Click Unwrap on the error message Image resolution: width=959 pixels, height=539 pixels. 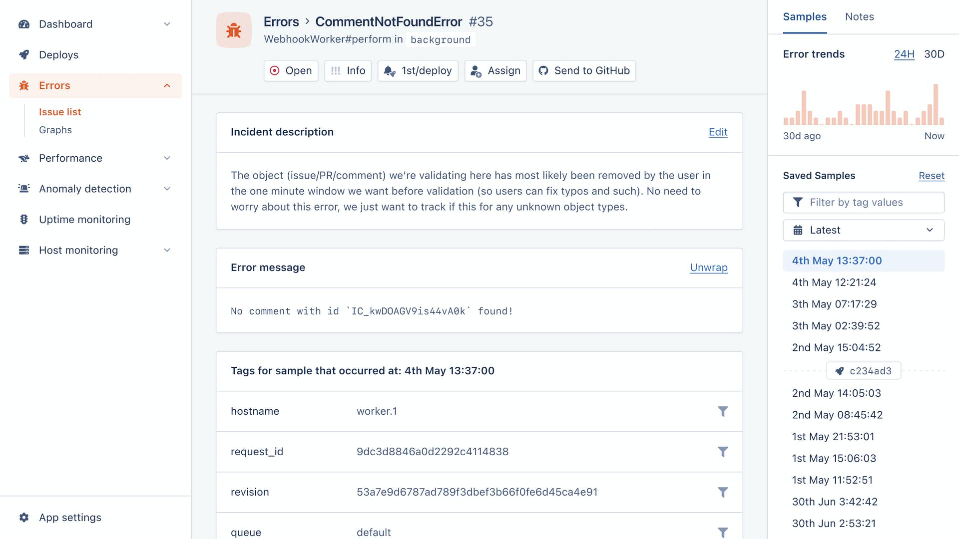tap(709, 267)
